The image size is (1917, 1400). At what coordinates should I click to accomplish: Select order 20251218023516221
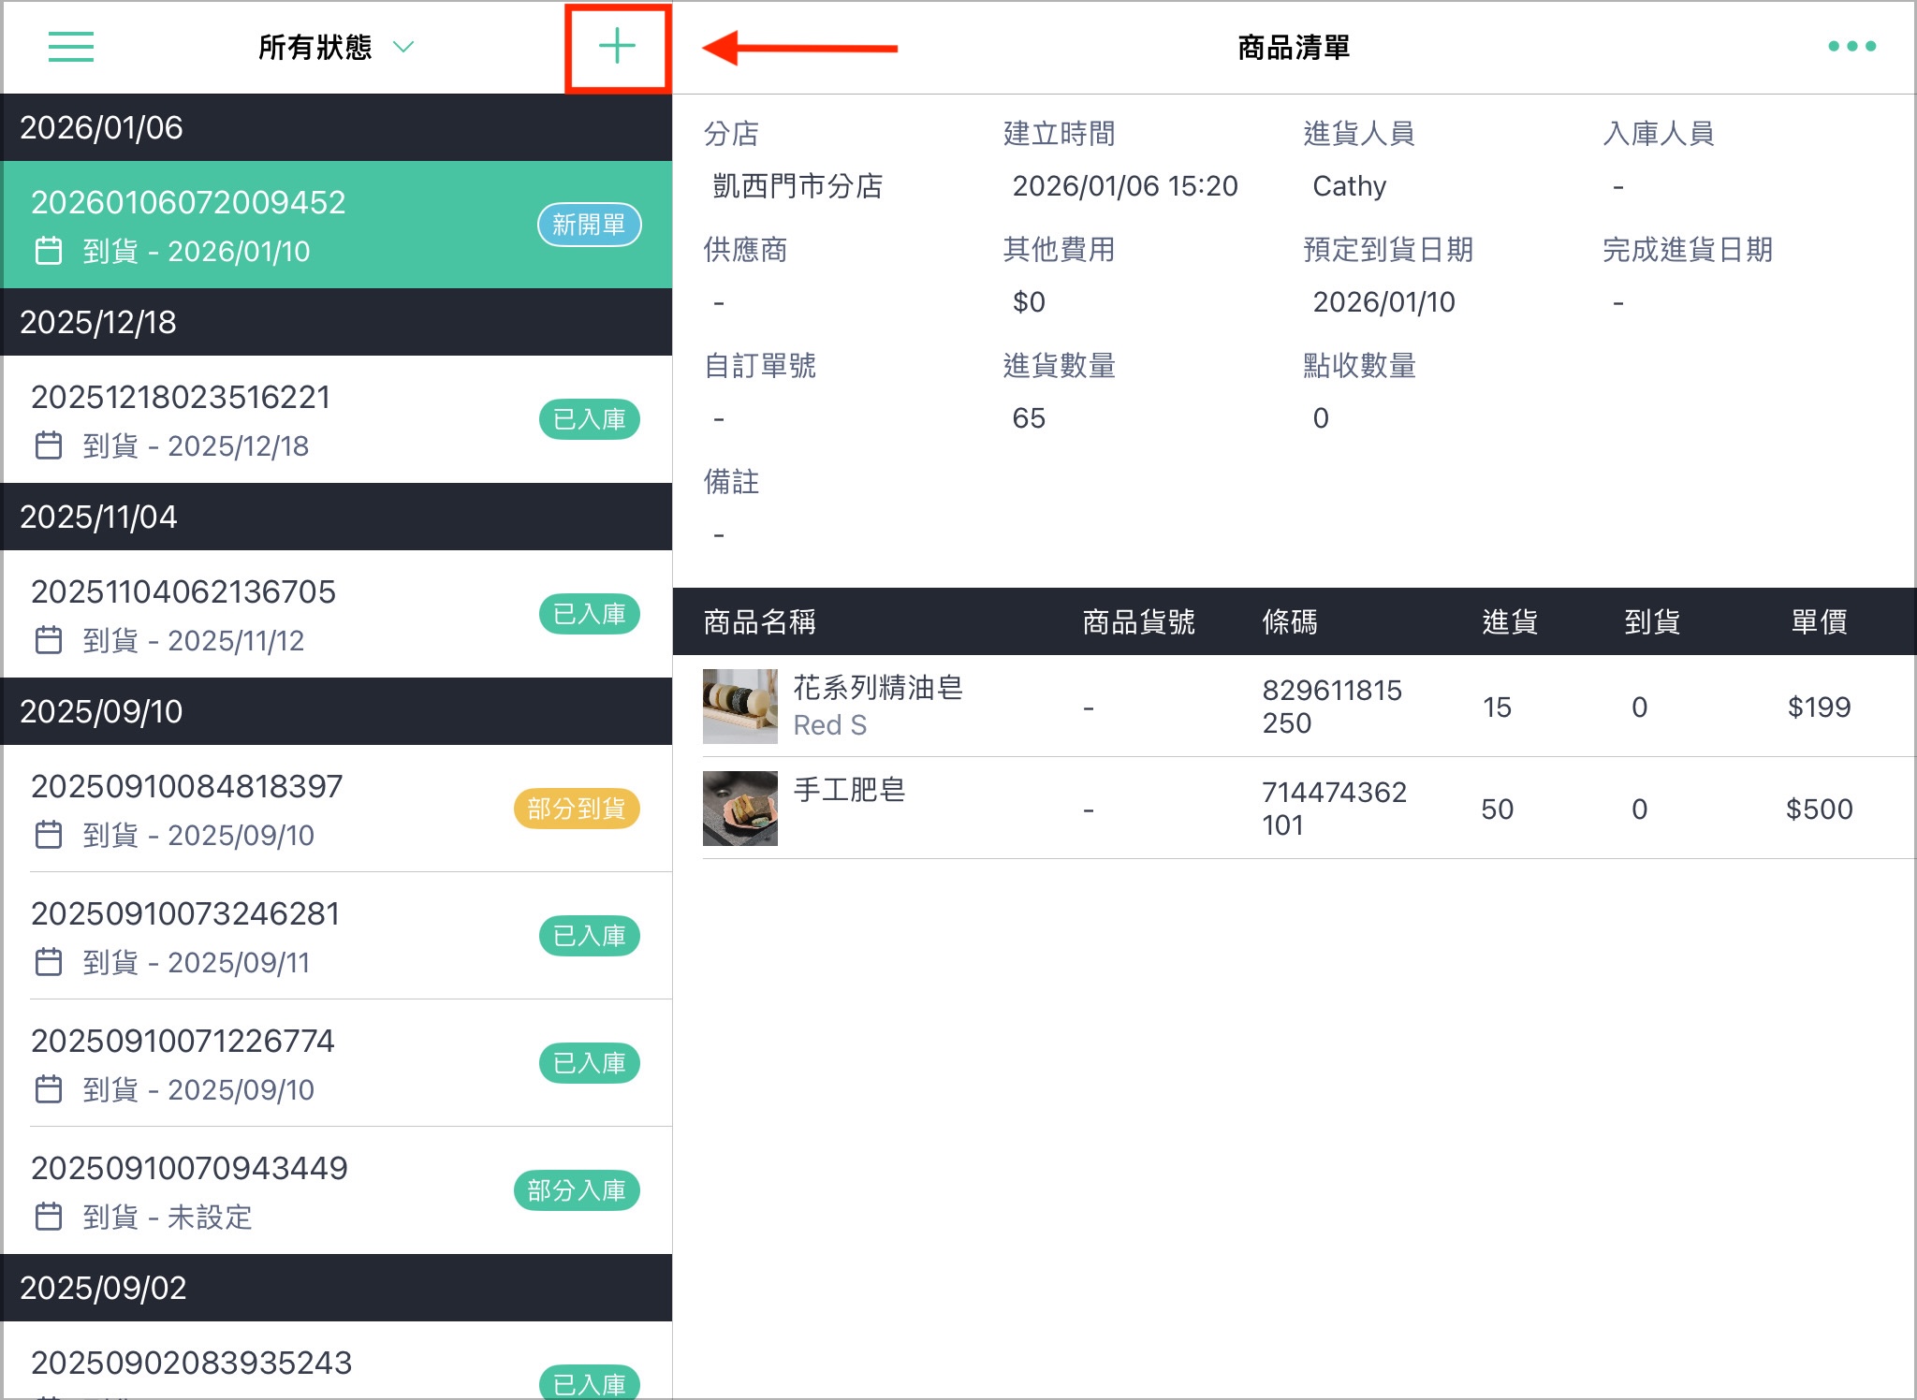[x=337, y=419]
